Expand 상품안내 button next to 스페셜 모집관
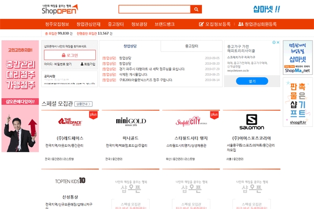The height and width of the screenshot is (209, 314). click(84, 104)
